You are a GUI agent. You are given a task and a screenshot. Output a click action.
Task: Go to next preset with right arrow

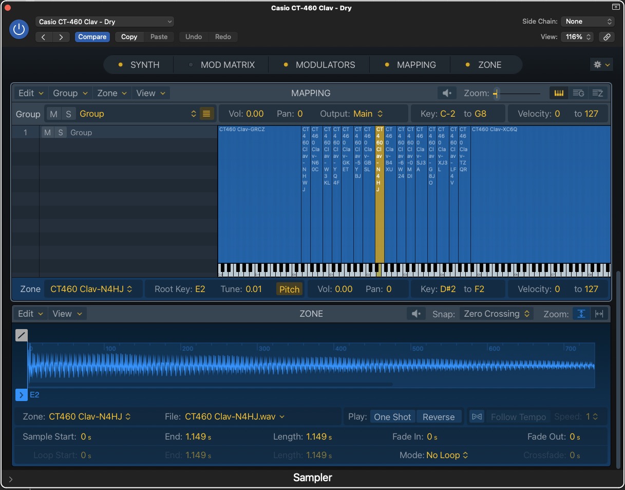62,37
